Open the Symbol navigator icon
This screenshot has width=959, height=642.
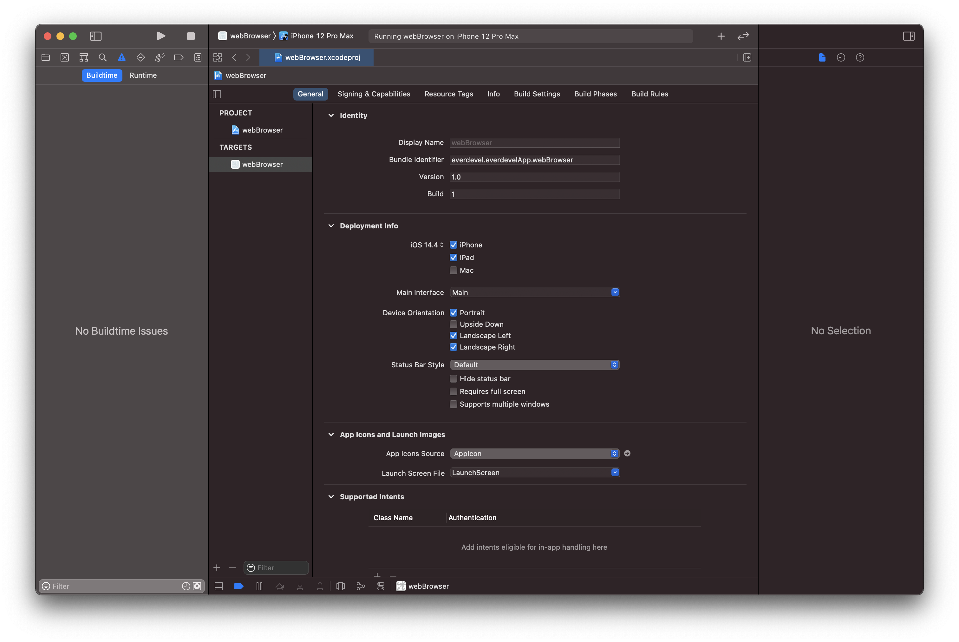coord(83,57)
